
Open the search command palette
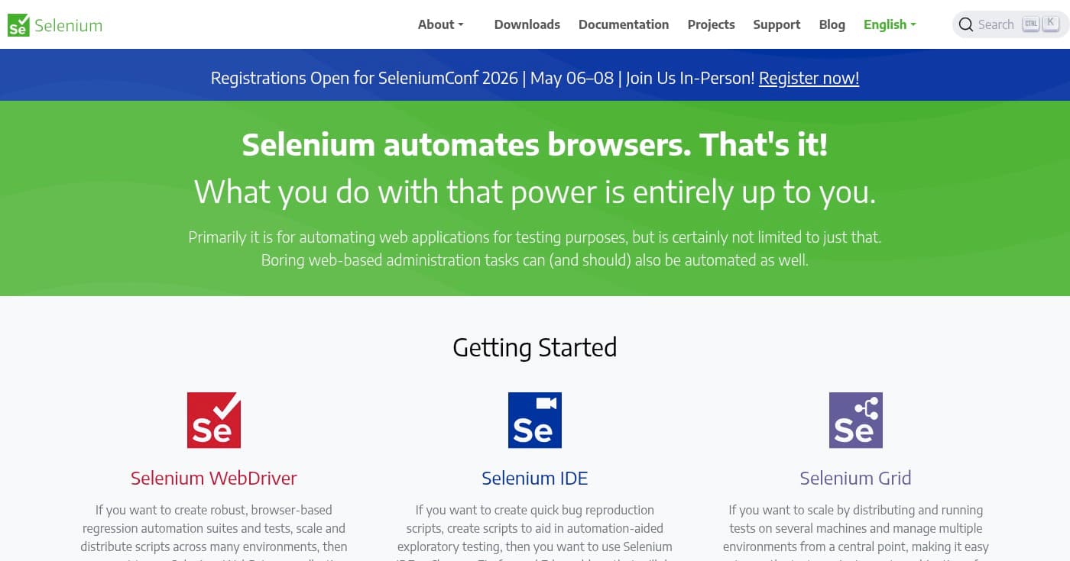[x=1010, y=24]
